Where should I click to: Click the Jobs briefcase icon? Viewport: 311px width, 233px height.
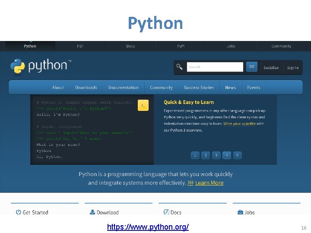click(x=240, y=212)
